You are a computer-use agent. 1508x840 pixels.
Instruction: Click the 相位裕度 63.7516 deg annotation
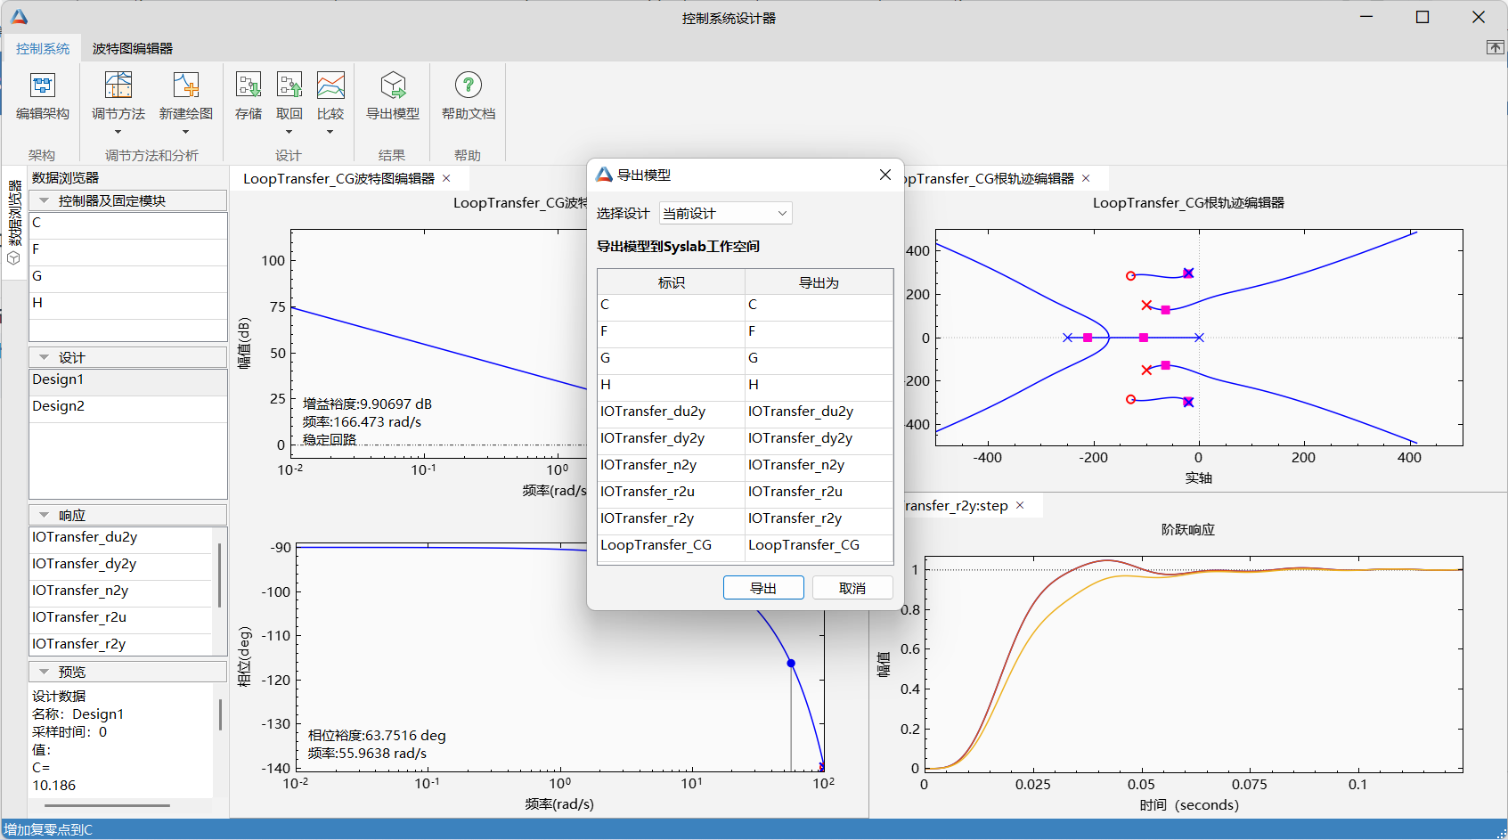[377, 735]
